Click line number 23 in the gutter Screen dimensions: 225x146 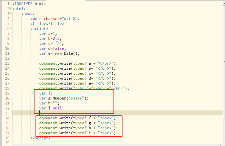click(x=7, y=113)
